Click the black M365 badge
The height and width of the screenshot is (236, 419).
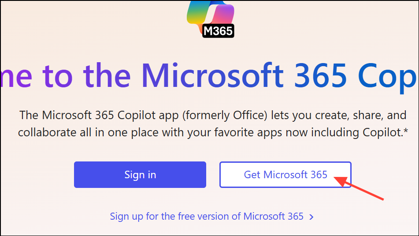(218, 30)
